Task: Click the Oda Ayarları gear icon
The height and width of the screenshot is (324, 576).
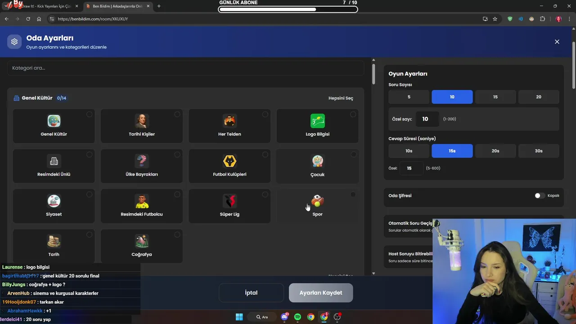Action: click(x=14, y=42)
